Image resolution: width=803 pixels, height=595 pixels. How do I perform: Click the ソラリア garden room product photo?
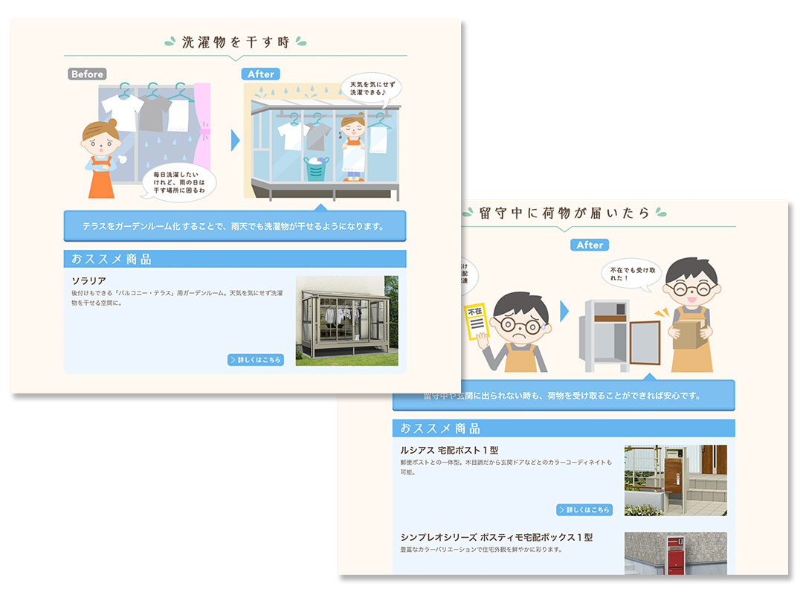[346, 321]
